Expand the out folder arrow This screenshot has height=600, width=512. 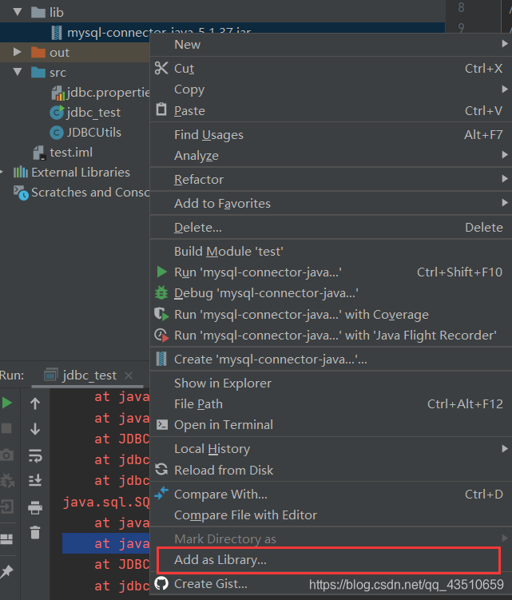coord(18,52)
